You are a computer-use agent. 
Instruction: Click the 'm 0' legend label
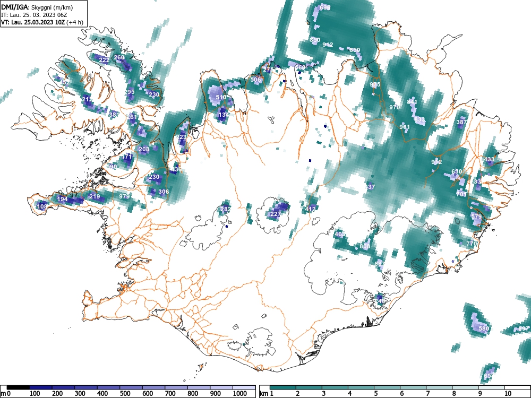pos(6,394)
